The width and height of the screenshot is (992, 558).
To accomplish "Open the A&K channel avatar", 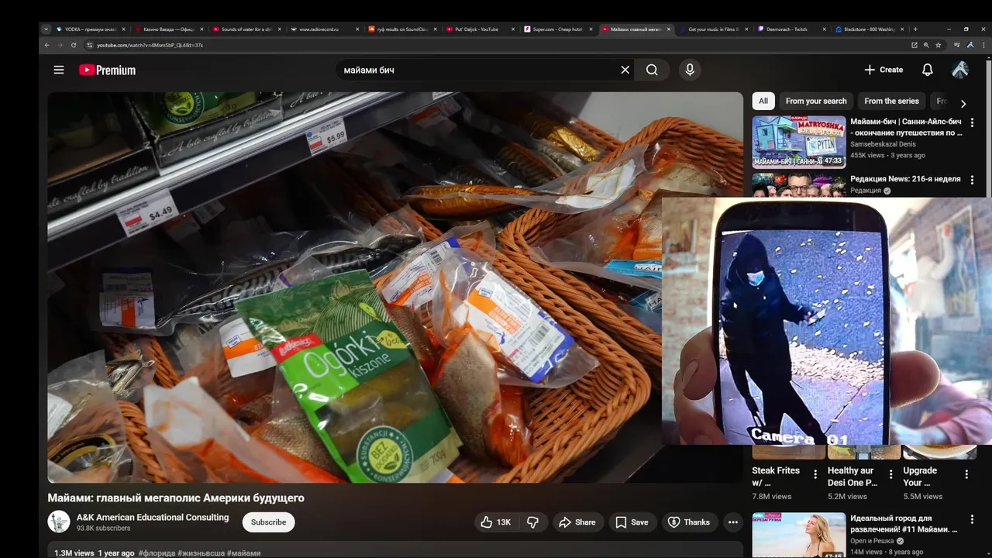I will click(x=59, y=522).
